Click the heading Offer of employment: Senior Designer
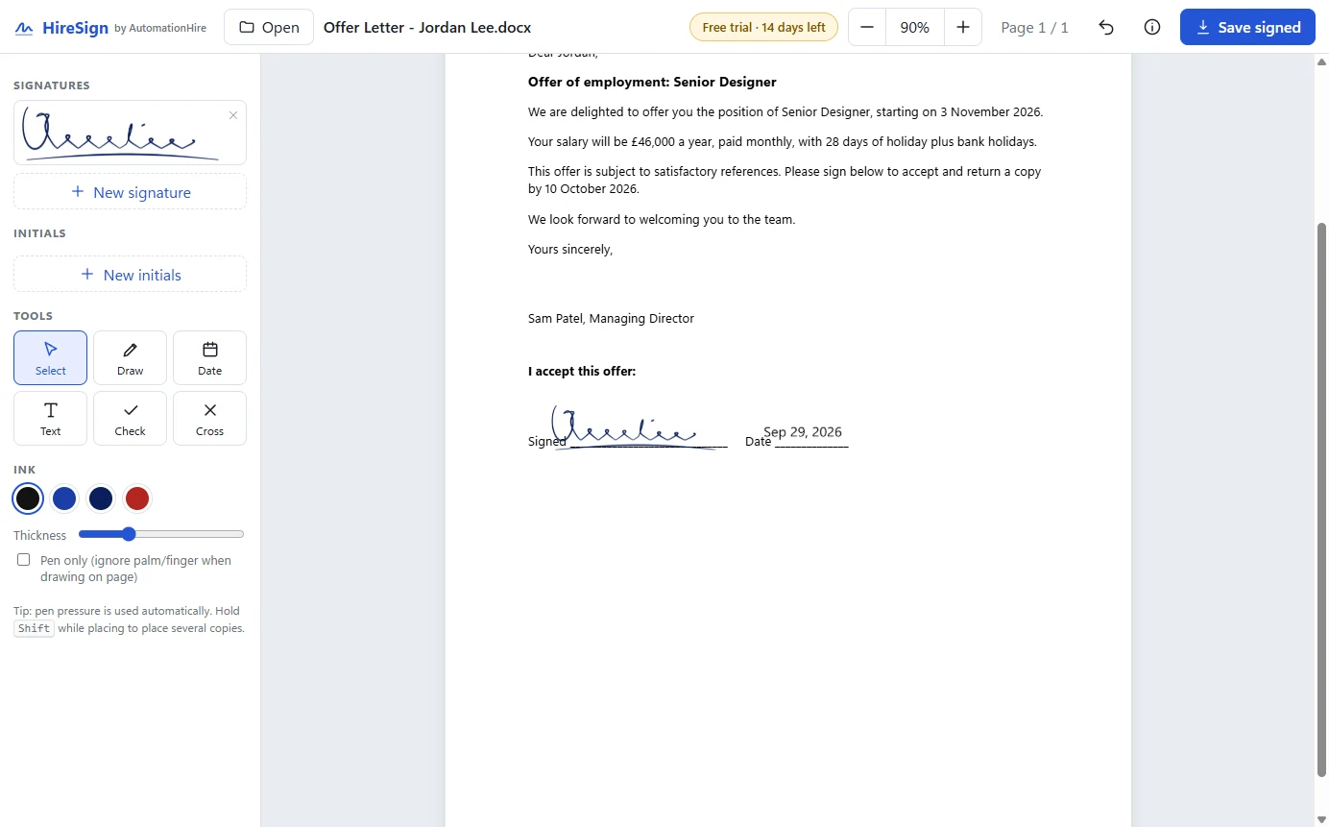The image size is (1329, 827). point(652,82)
